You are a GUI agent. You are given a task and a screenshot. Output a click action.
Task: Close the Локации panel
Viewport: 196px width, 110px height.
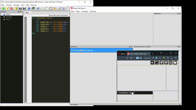(x=22, y=12)
